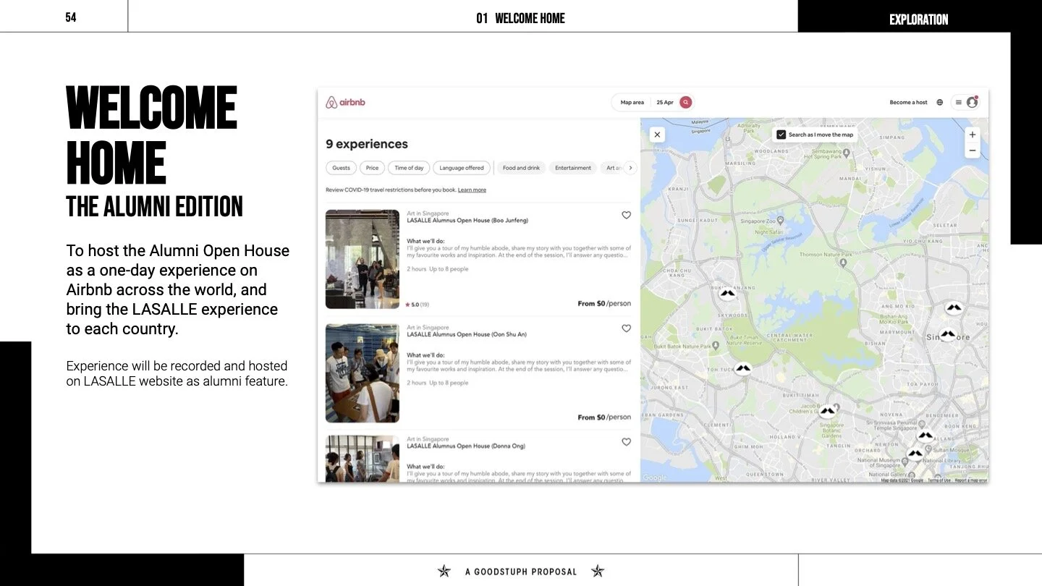
Task: Click the user profile avatar
Action: tap(972, 102)
